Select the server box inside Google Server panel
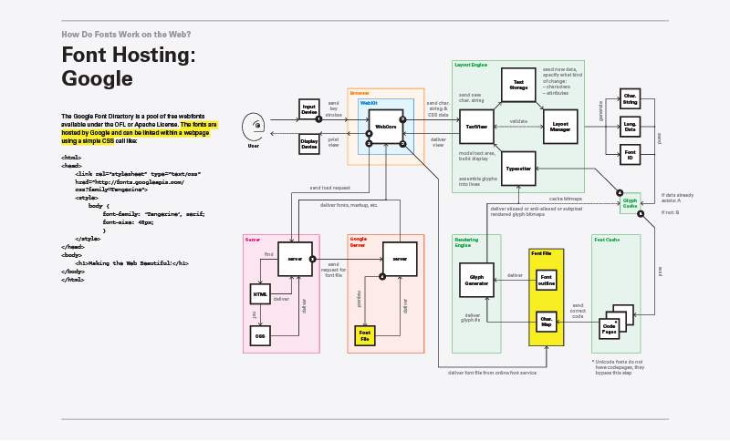This screenshot has height=441, width=730. click(x=400, y=259)
